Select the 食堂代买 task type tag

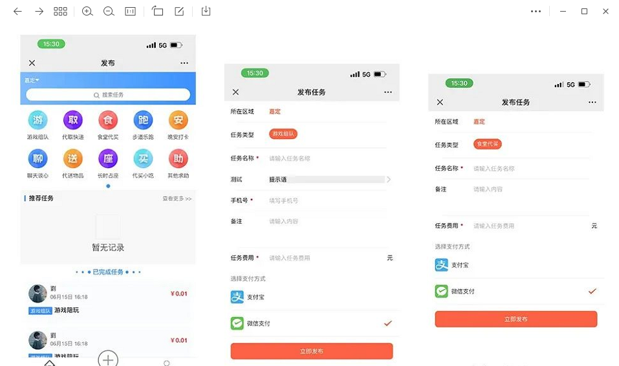[487, 144]
